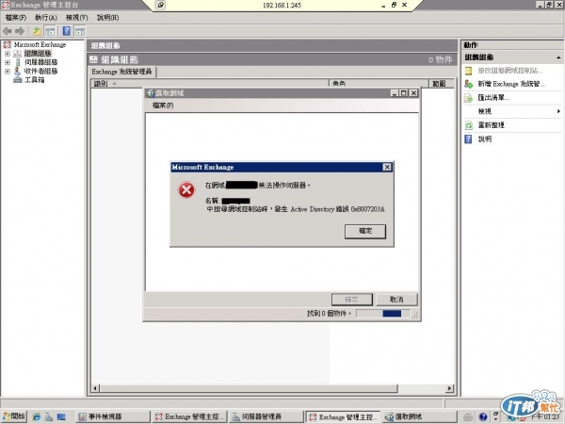The height and width of the screenshot is (424, 565).
Task: Click the 範圍 column header
Action: tap(442, 84)
